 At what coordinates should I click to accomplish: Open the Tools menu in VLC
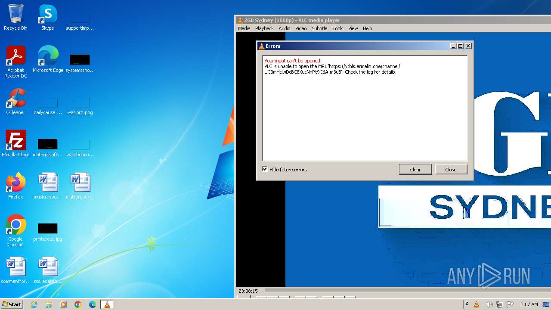[338, 28]
